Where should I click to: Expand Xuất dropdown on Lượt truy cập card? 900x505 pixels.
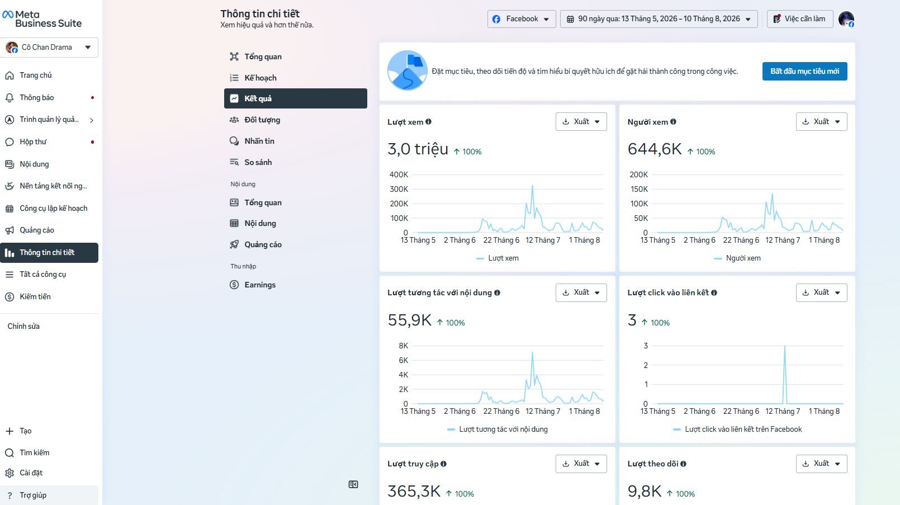[581, 464]
